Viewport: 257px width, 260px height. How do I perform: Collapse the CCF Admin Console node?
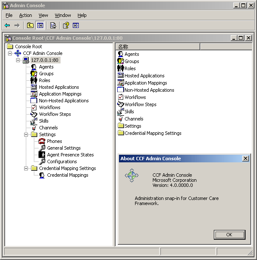pyautogui.click(x=10, y=53)
